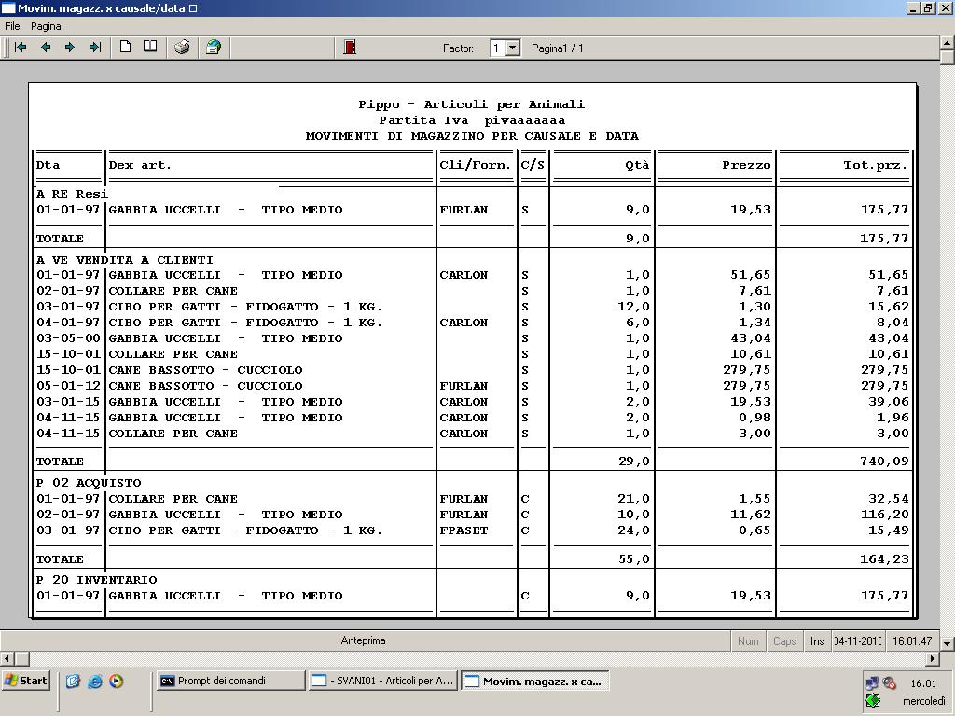Launch Internet Explorer from quick launch
955x716 pixels.
(94, 681)
